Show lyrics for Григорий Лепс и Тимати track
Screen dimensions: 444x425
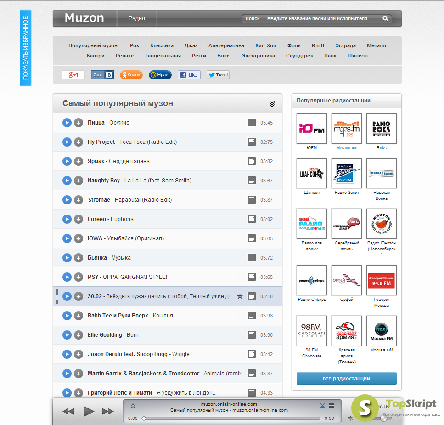coord(252,393)
